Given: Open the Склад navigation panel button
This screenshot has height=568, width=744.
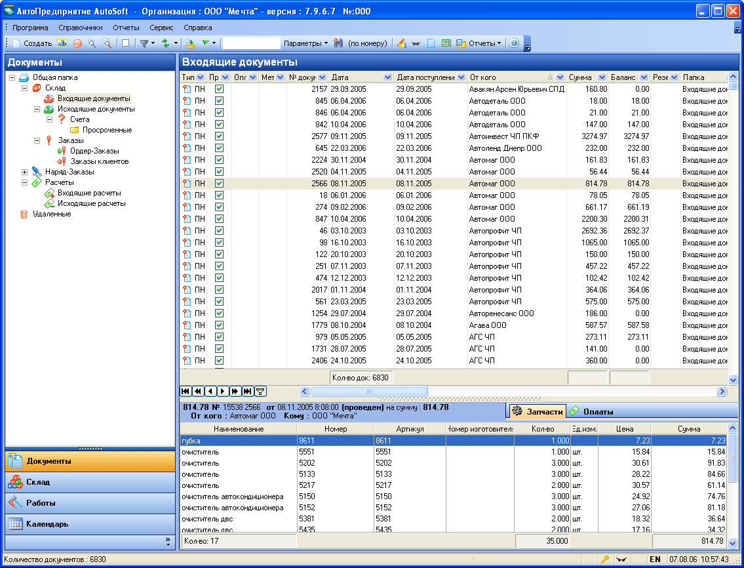Looking at the screenshot, I should tap(90, 482).
